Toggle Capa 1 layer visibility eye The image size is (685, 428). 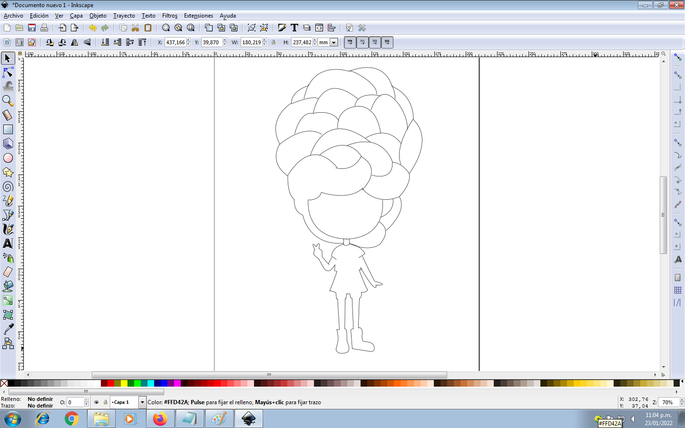click(x=97, y=402)
